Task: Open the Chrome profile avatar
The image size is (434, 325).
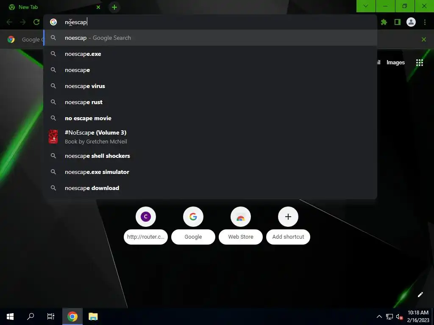Action: click(411, 22)
